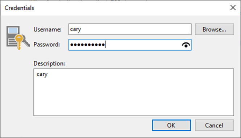Click the server and keys credentials icon
The image size is (241, 138).
point(18,38)
